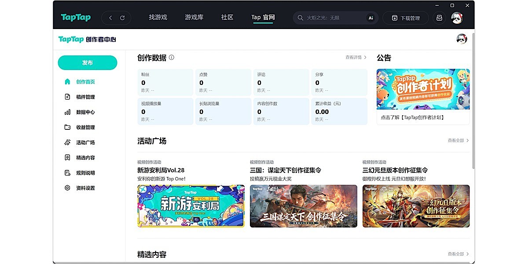The image size is (528, 264).
Task: Select the 活动广场 megaphone icon
Action: [67, 142]
